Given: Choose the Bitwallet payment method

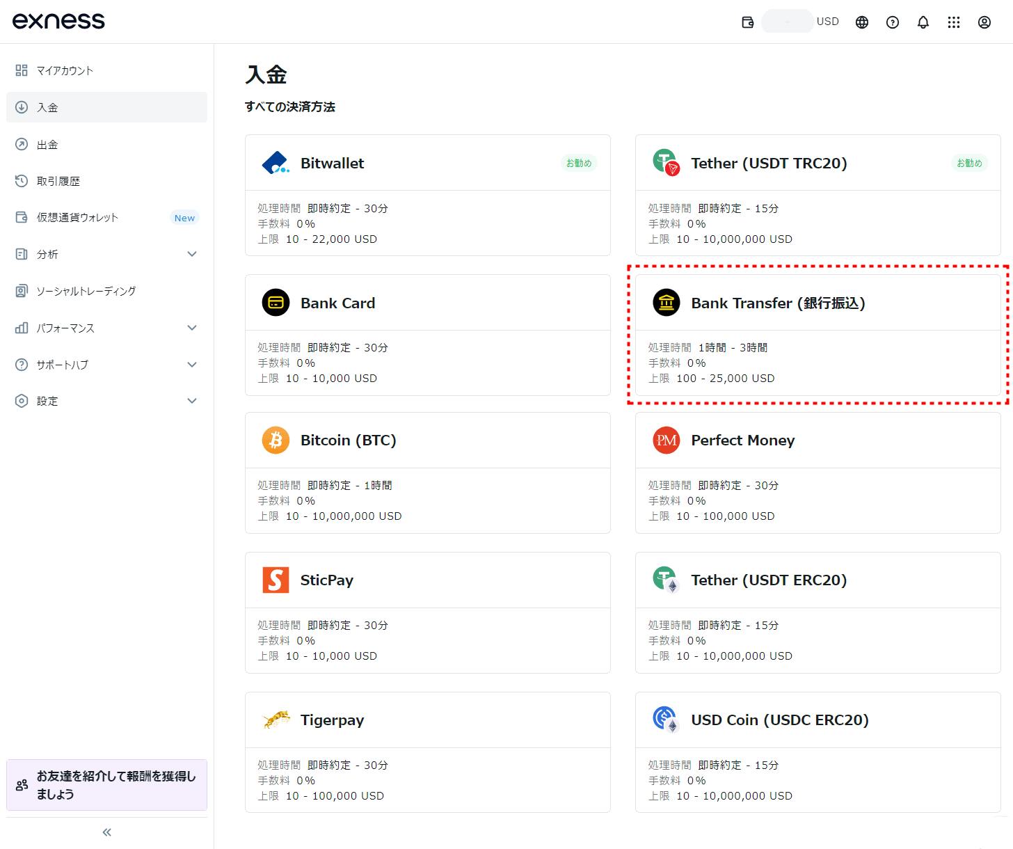Looking at the screenshot, I should point(428,195).
